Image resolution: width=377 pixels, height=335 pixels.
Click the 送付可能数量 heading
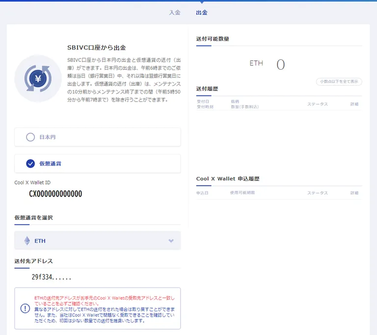pyautogui.click(x=213, y=39)
